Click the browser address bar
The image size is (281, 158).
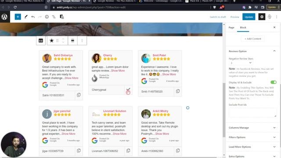(131, 7)
